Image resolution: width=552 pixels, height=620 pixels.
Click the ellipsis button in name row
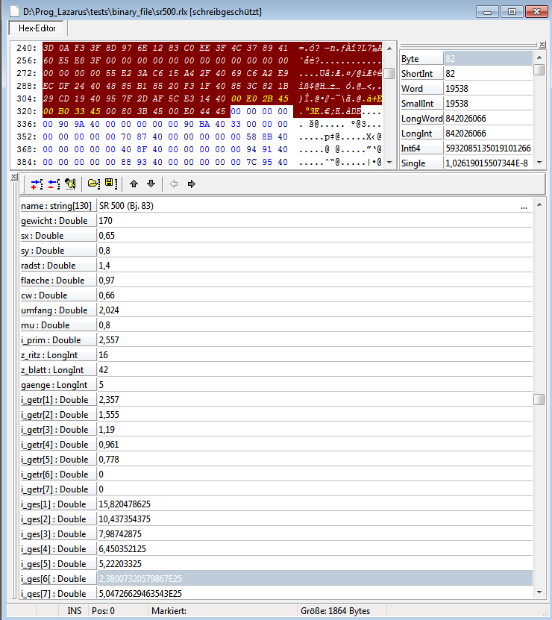point(524,206)
